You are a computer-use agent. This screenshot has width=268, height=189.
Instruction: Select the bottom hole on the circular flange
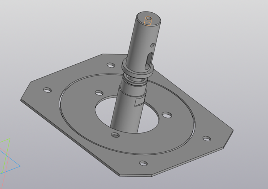[x=115, y=135]
